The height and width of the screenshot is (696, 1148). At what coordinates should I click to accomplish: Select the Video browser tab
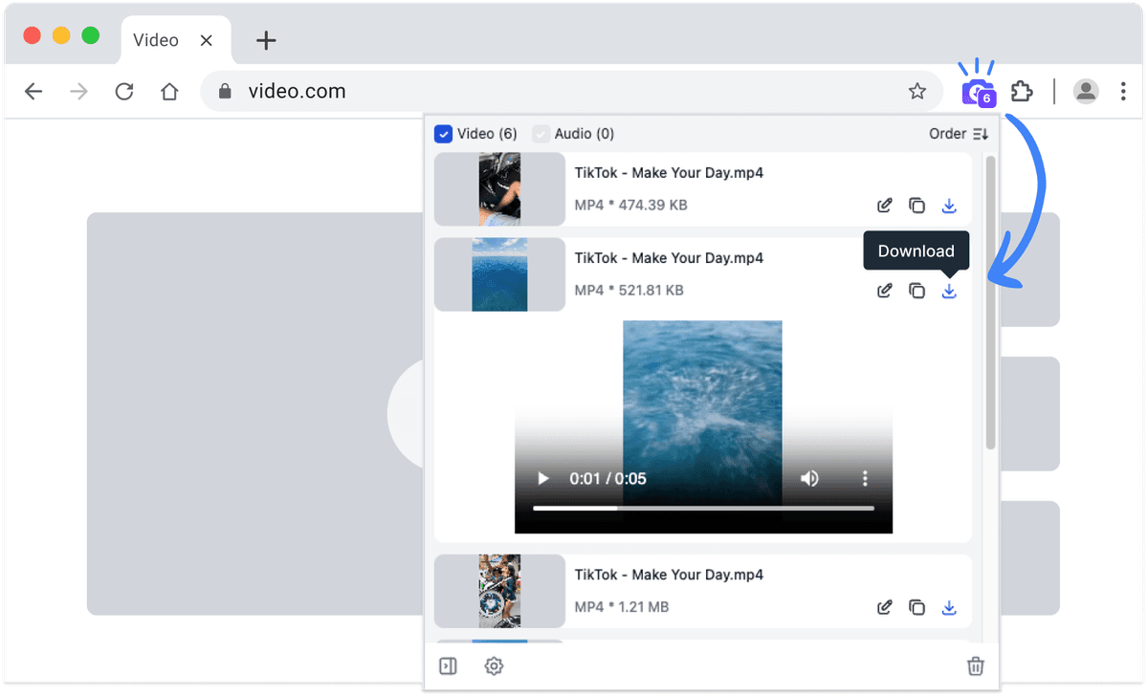click(155, 40)
